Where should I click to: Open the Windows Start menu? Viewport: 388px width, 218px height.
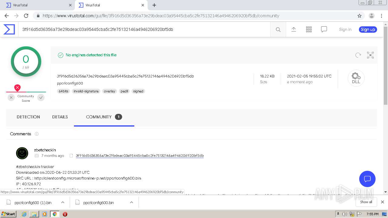pyautogui.click(x=8, y=214)
